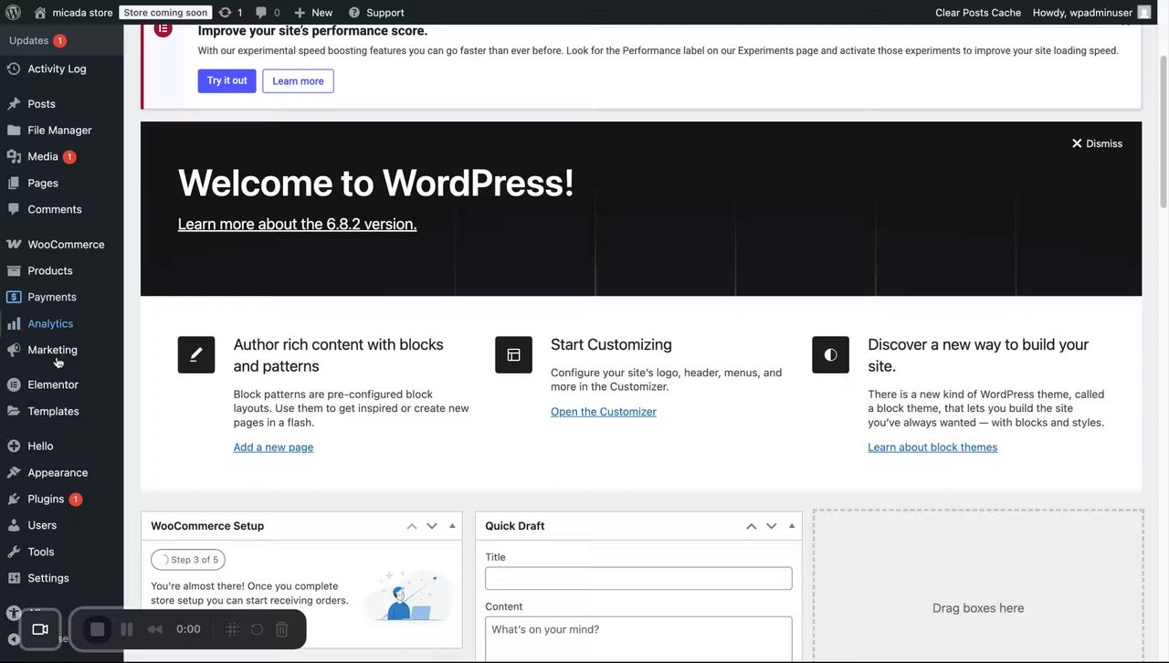Move Quick Draft box down
This screenshot has width=1169, height=663.
tap(771, 526)
